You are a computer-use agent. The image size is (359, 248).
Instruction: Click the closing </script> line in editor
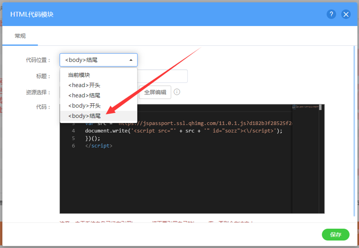(x=99, y=146)
